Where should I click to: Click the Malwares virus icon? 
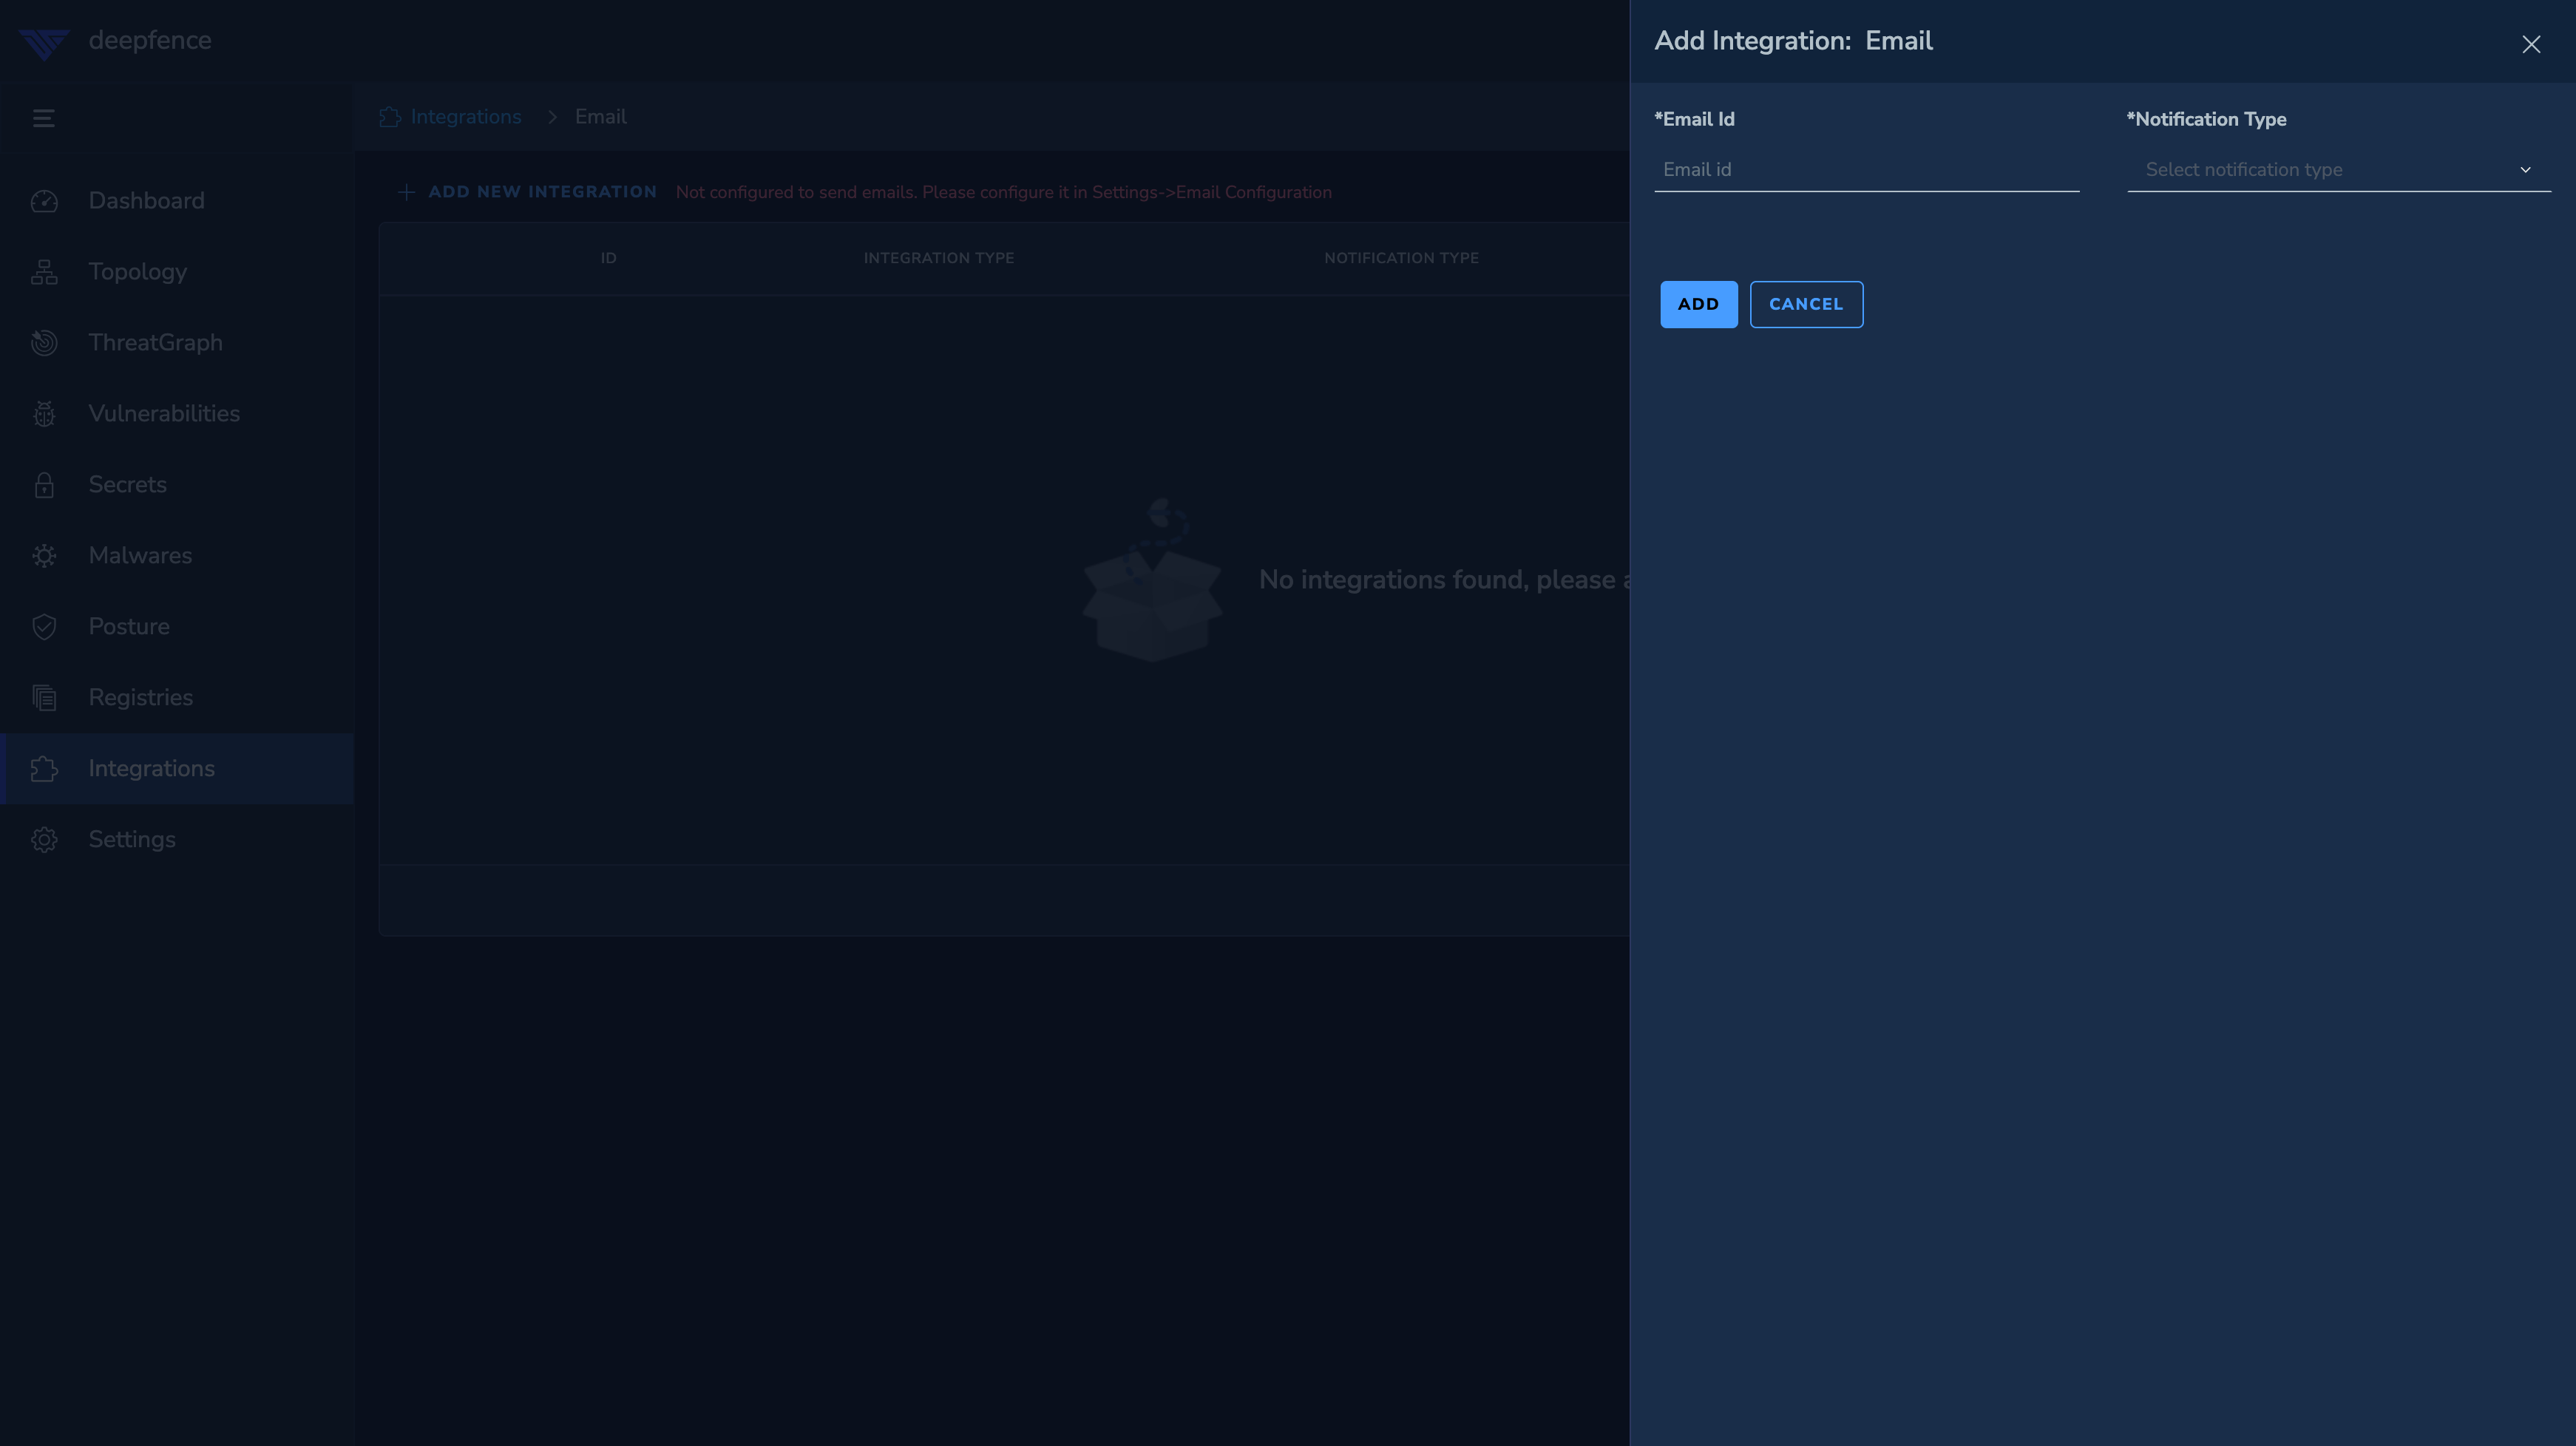(44, 556)
